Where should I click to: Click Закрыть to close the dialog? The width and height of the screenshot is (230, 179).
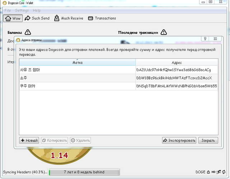click(208, 141)
